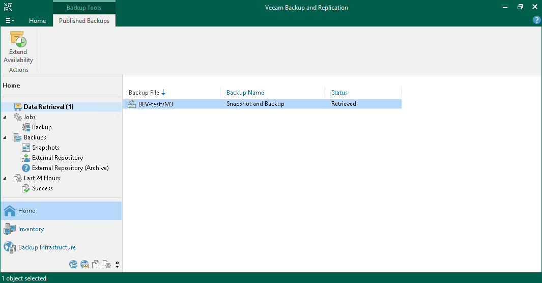This screenshot has height=283, width=542.
Task: Collapse the Last 24 Hours node
Action: [x=5, y=178]
